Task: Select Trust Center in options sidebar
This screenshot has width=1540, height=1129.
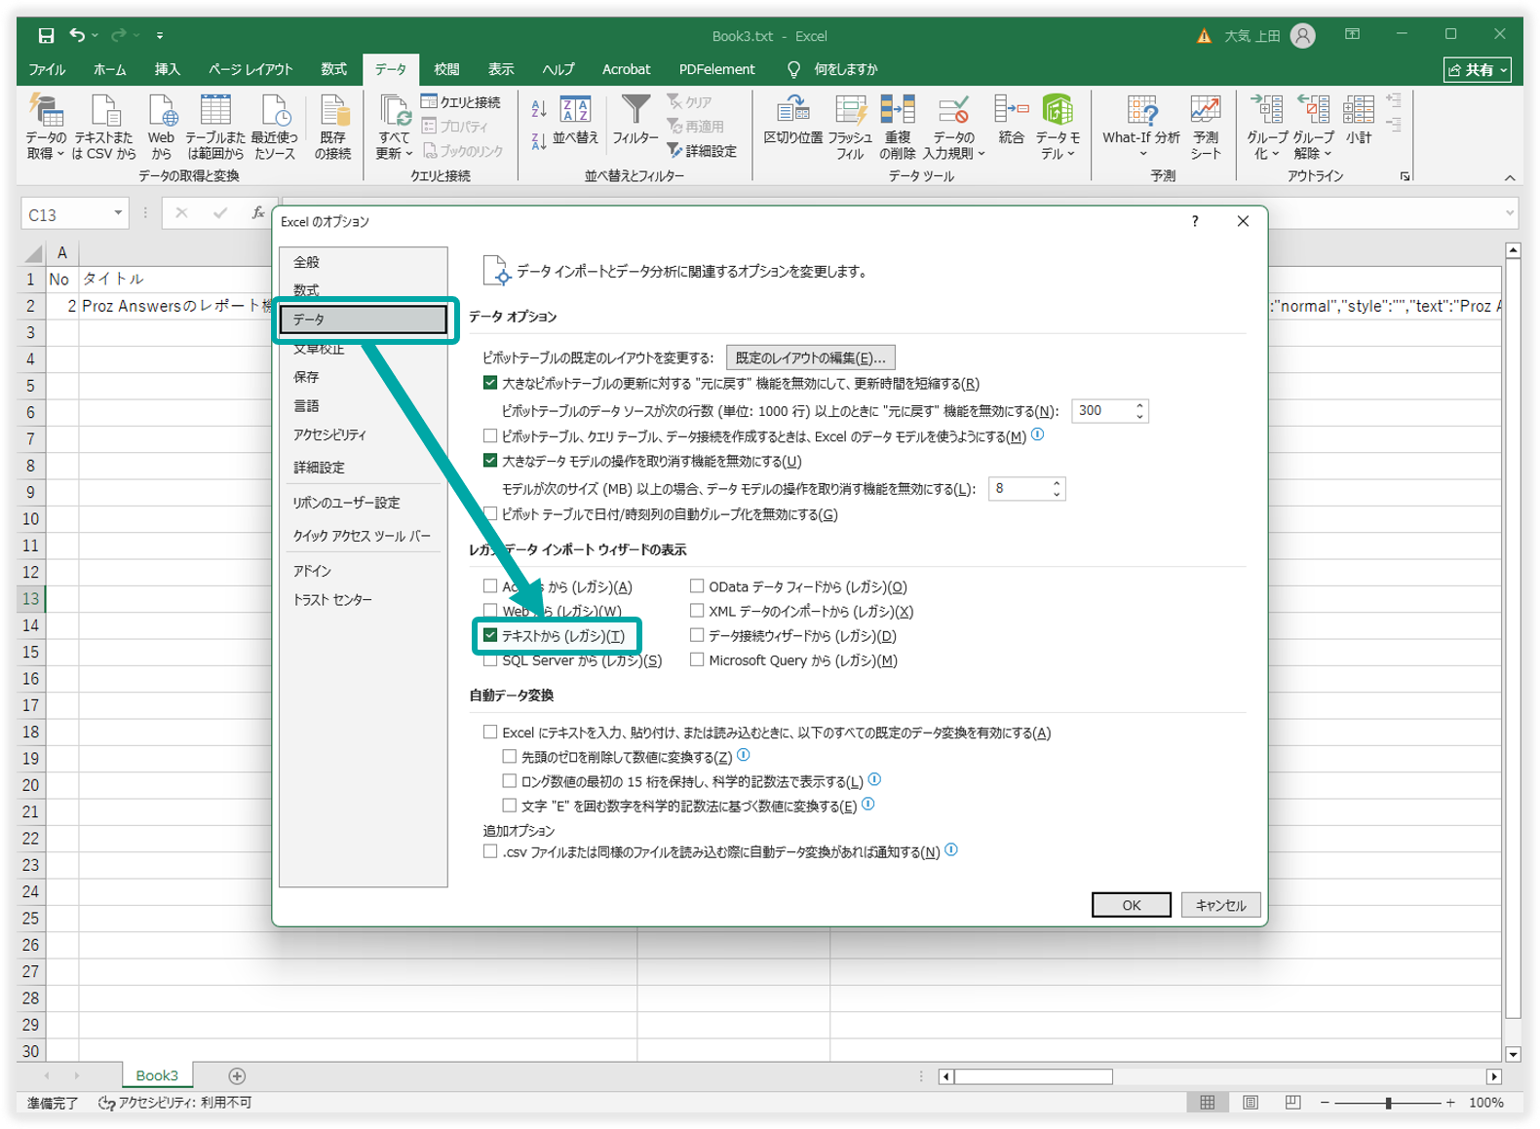Action: (x=332, y=600)
